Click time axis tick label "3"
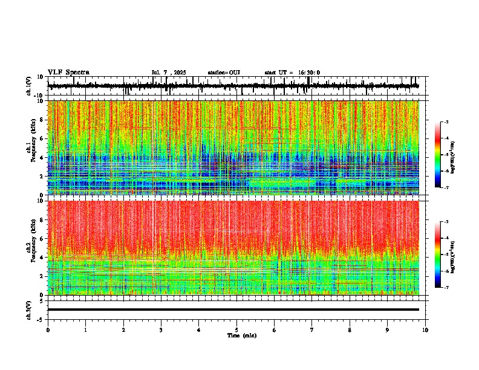This screenshot has height=370, width=479. click(161, 330)
